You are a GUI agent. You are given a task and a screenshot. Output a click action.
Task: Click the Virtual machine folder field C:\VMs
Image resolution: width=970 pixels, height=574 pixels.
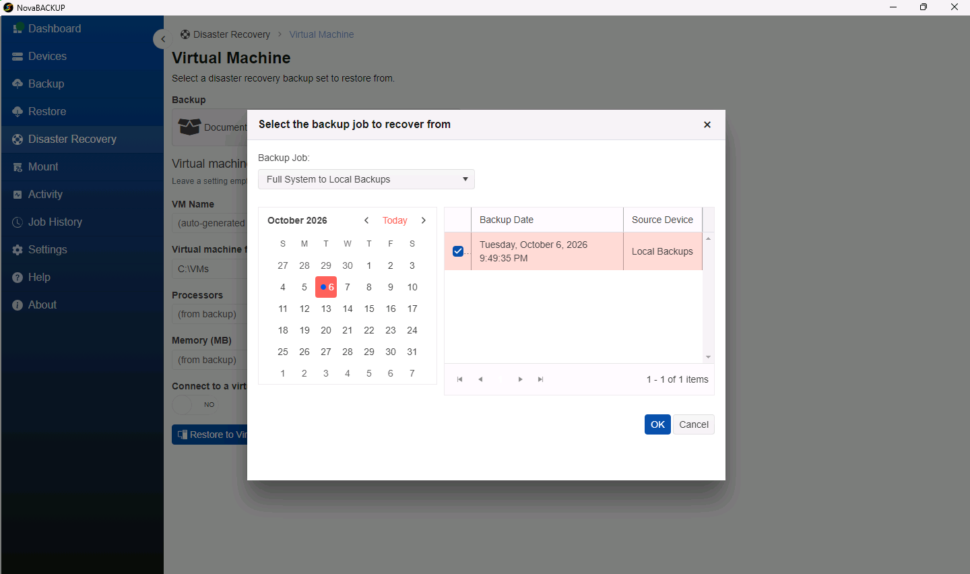(209, 269)
